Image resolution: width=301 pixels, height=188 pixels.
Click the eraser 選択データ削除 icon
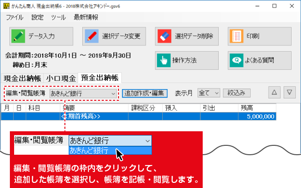click(164, 36)
